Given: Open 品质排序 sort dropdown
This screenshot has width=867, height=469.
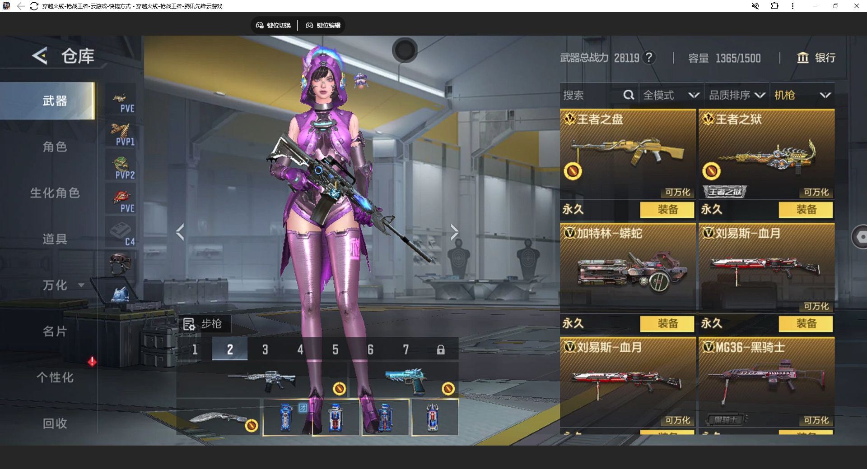Looking at the screenshot, I should pyautogui.click(x=736, y=95).
